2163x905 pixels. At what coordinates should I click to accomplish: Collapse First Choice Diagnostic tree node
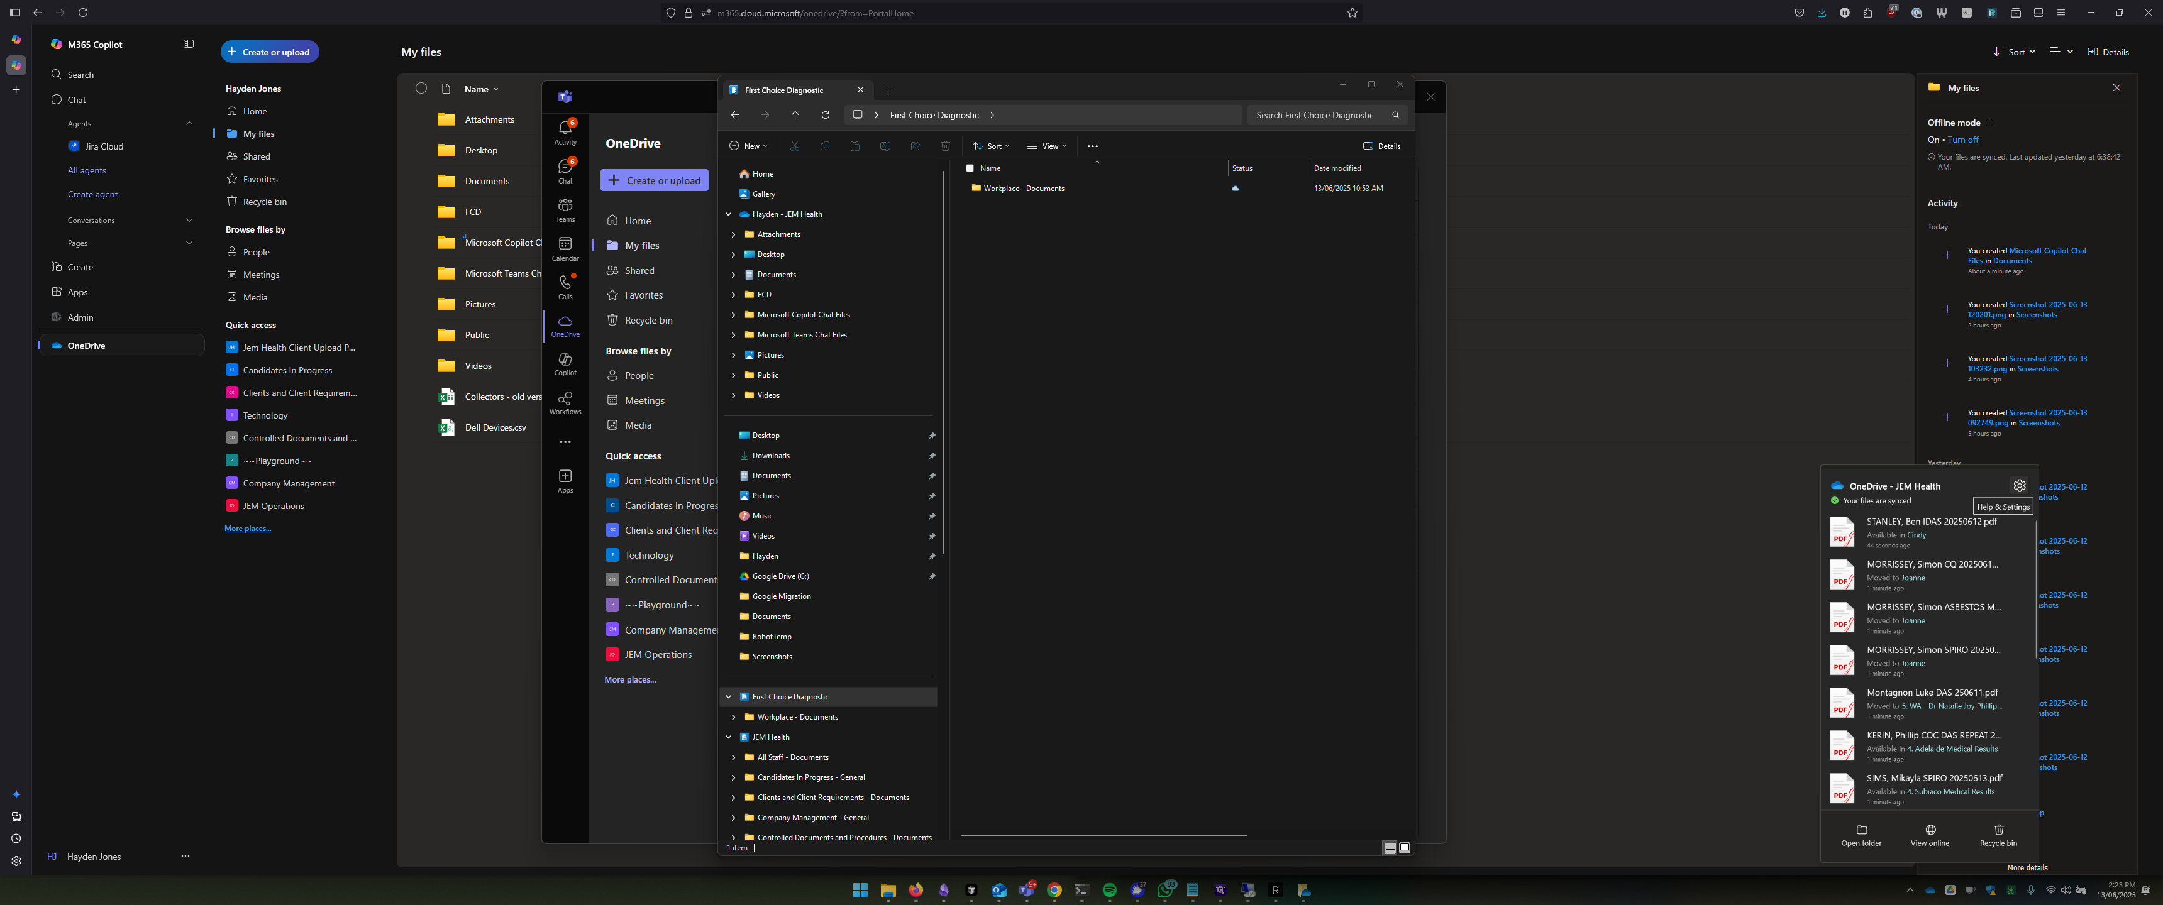tap(728, 697)
